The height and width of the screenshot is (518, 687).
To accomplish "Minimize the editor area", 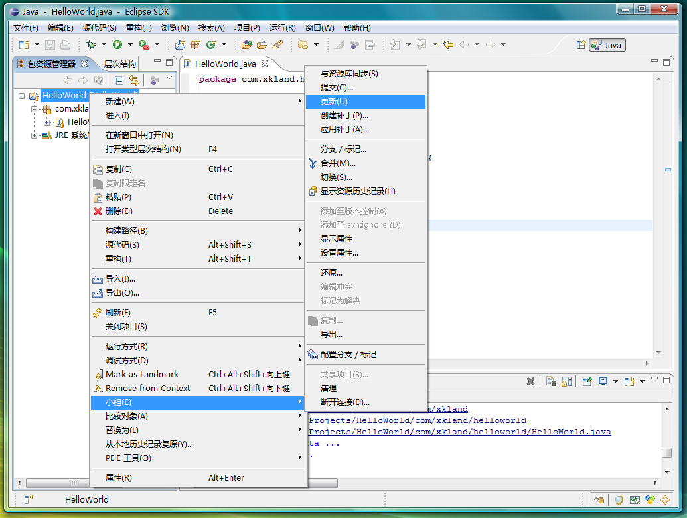I will 654,61.
